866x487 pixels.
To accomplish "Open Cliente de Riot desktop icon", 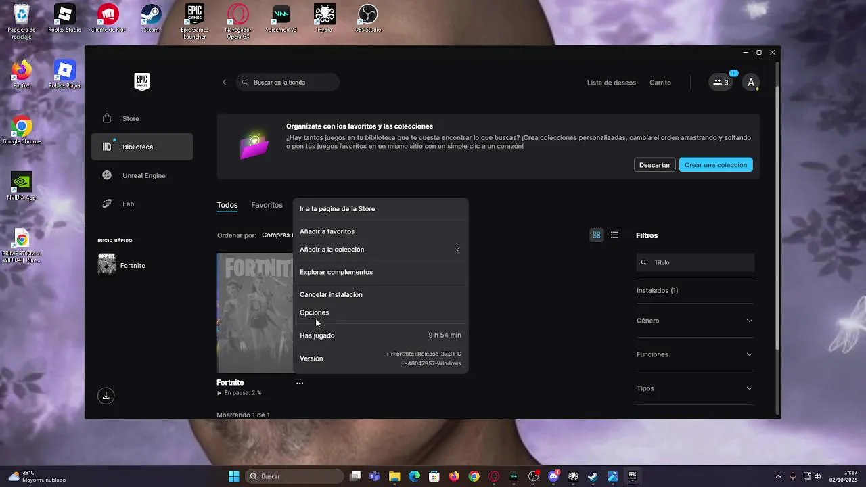I will click(108, 19).
